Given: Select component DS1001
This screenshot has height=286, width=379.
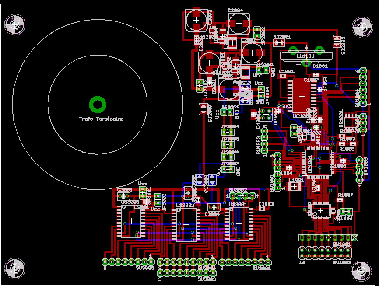Looking at the screenshot, I should [351, 122].
